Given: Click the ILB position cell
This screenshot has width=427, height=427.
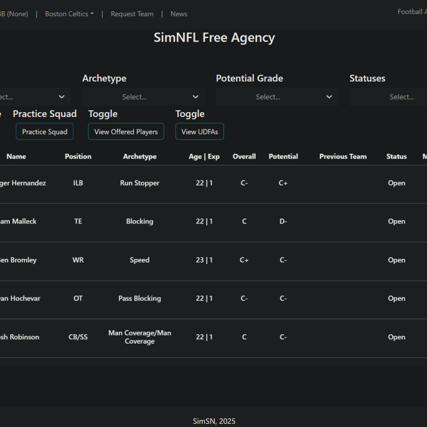Looking at the screenshot, I should 78,183.
